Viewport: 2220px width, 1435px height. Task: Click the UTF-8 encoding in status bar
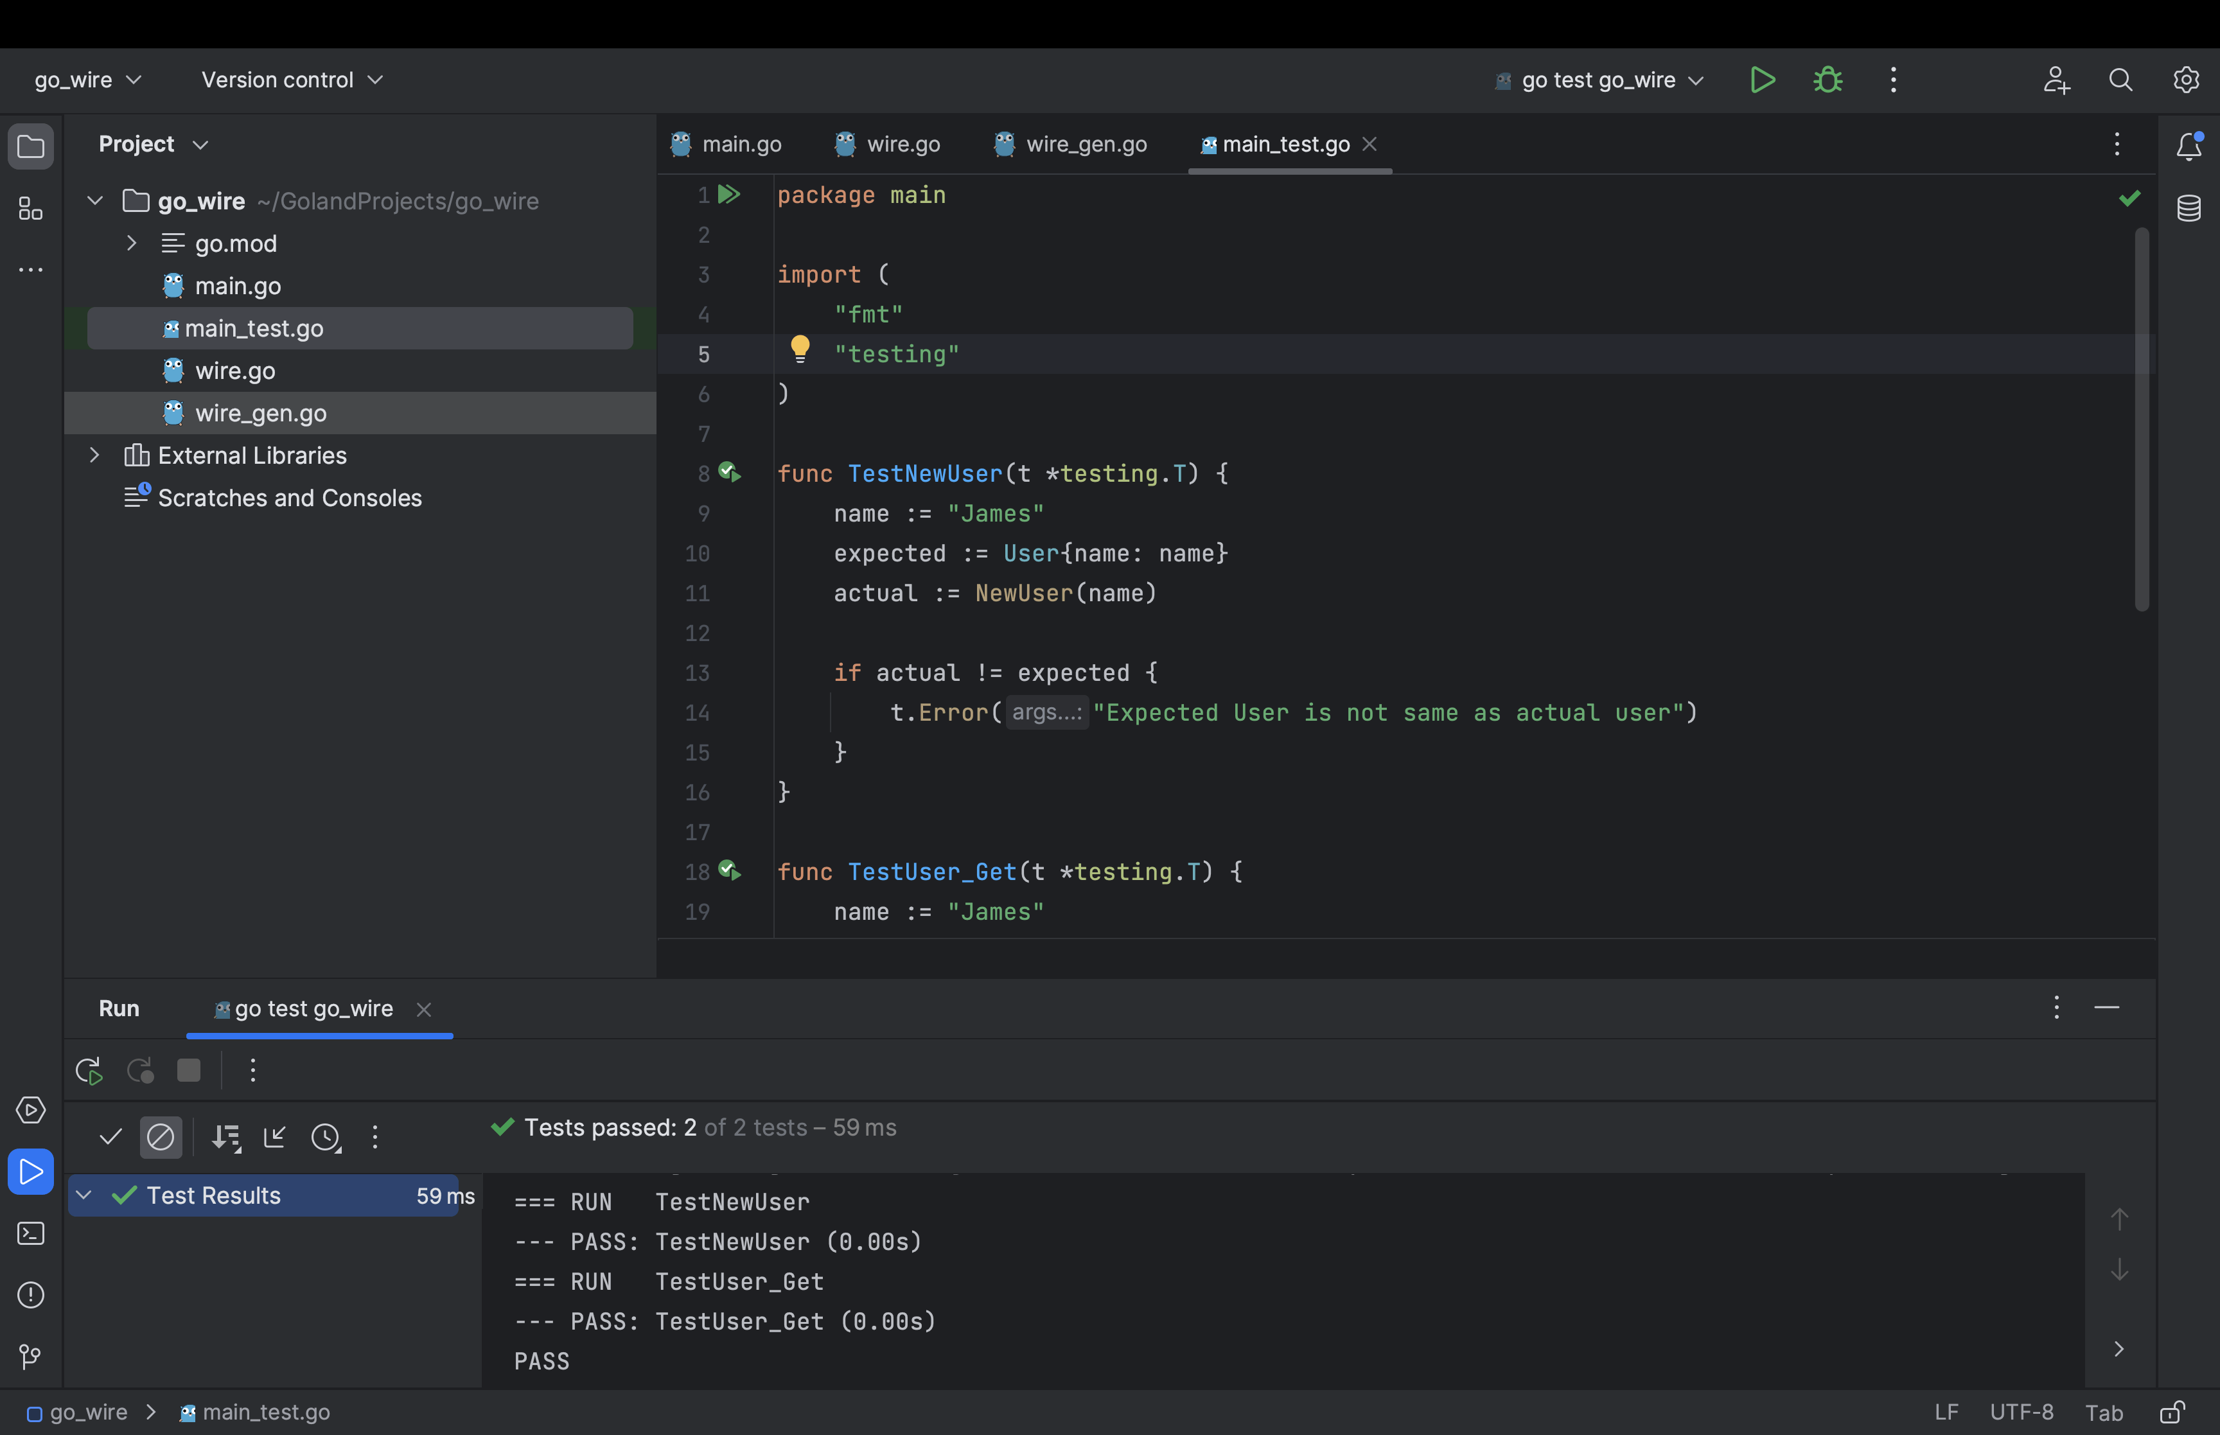[2021, 1413]
